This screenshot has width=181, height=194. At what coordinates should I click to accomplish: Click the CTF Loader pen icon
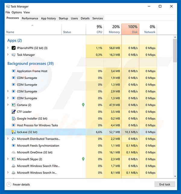14,112
